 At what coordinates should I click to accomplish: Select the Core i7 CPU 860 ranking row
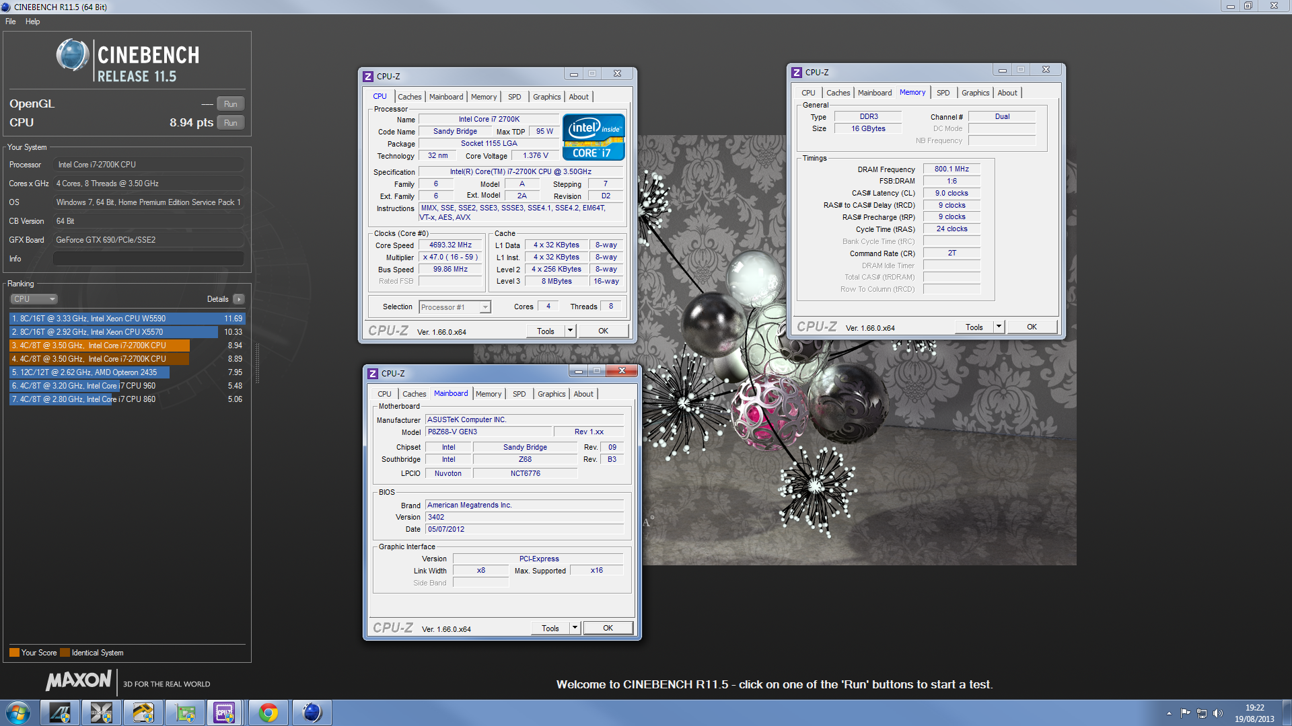(127, 399)
